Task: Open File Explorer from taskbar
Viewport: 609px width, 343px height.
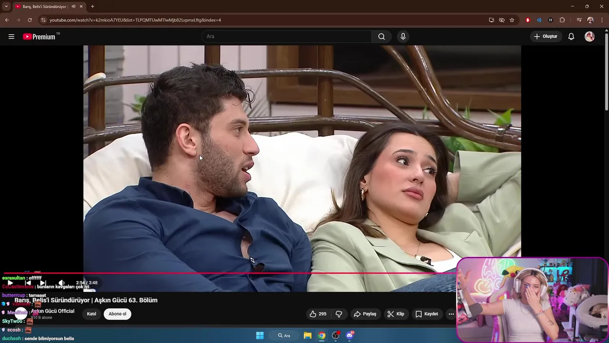Action: coord(307,335)
